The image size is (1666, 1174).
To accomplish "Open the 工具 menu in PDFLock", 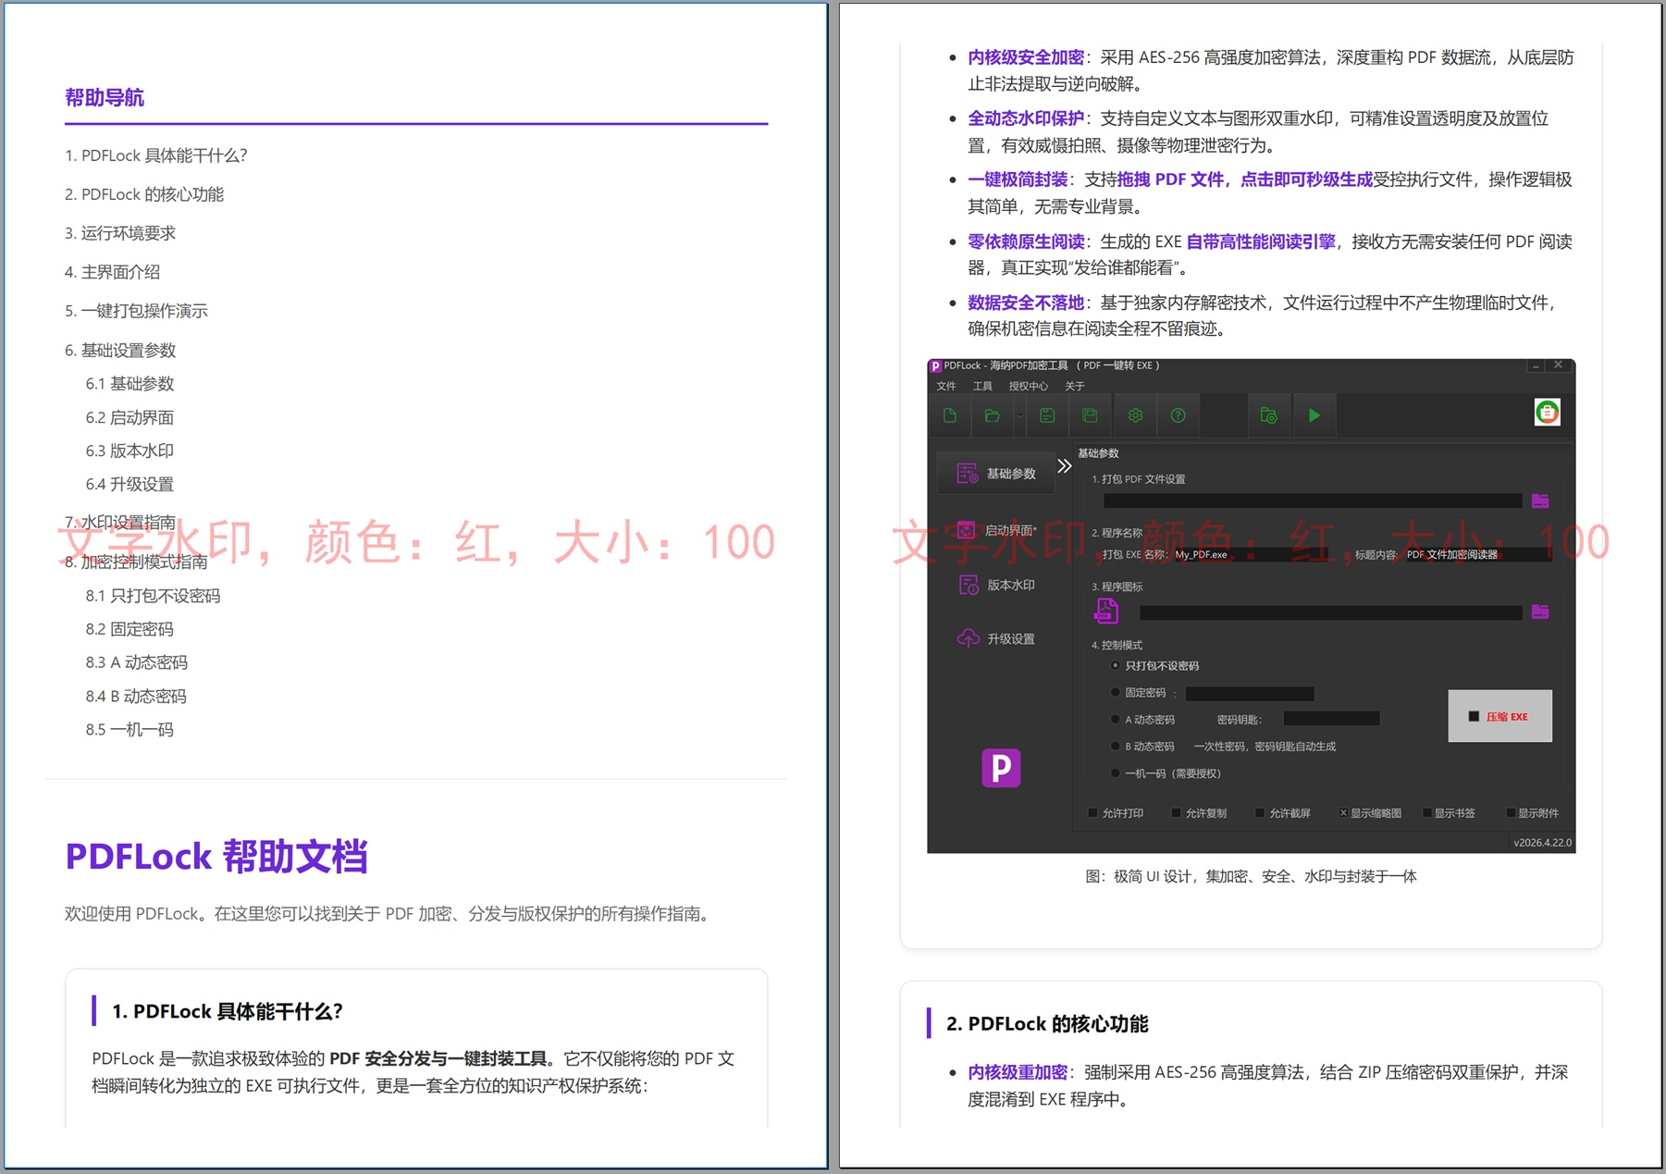I will (982, 387).
